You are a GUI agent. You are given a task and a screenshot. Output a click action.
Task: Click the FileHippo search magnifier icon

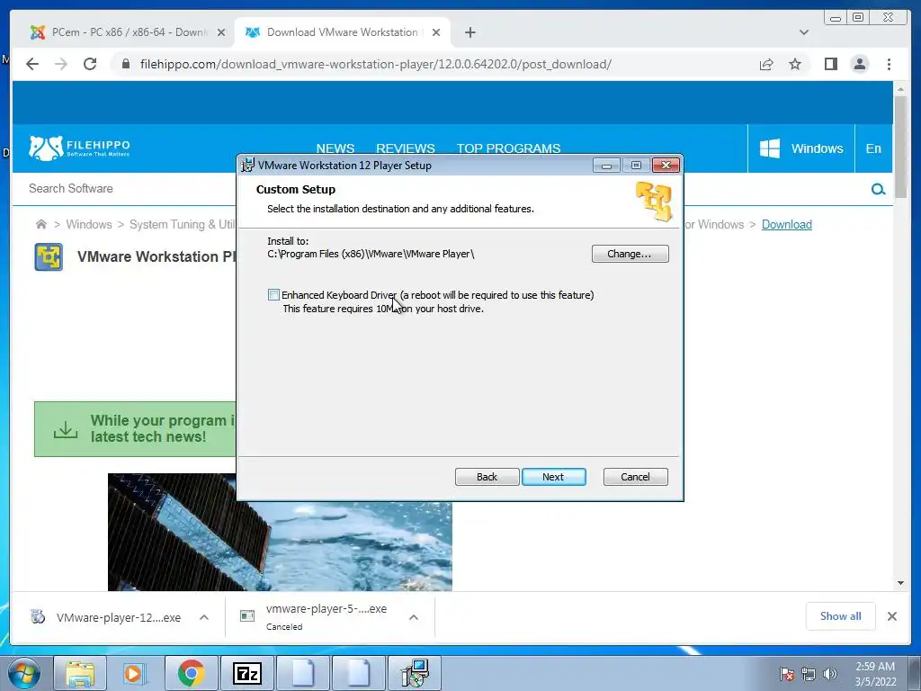878,189
